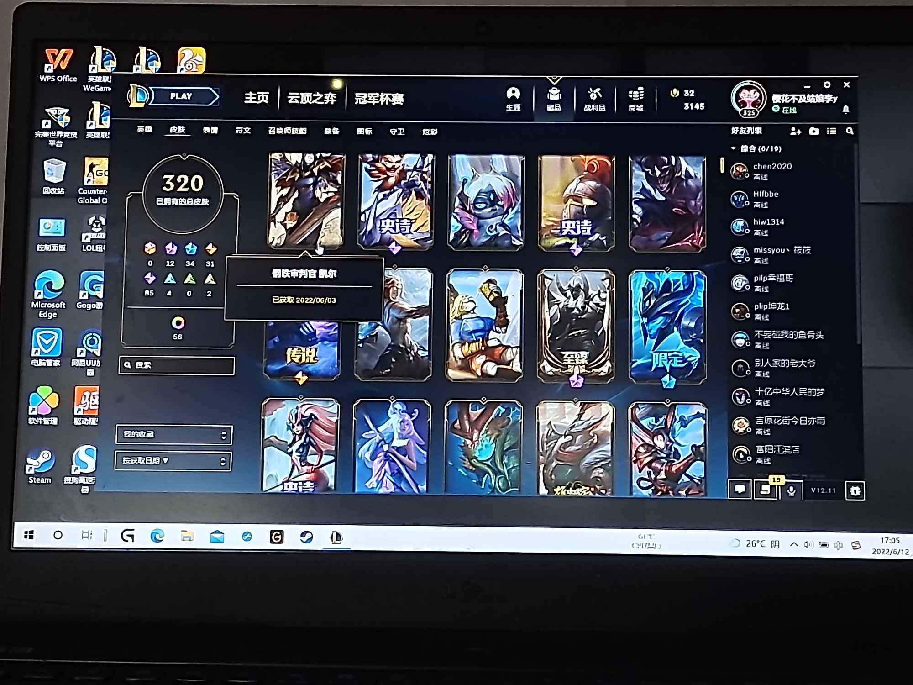The height and width of the screenshot is (685, 913).
Task: Click the notification bell icon
Action: pyautogui.click(x=846, y=110)
